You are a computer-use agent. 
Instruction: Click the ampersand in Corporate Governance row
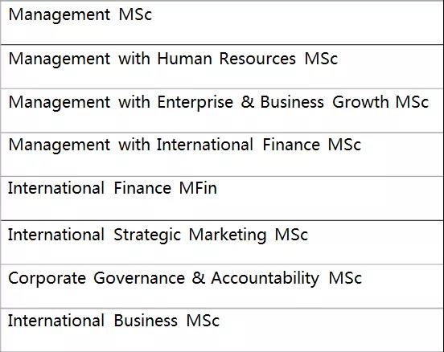click(198, 278)
